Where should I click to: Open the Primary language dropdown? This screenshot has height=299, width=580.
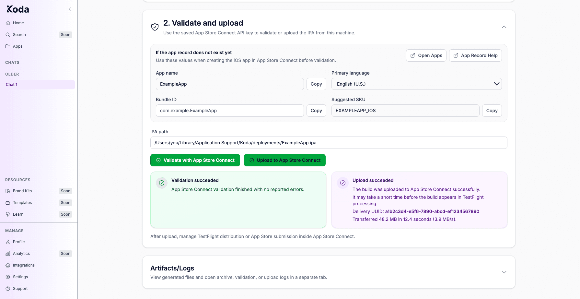pyautogui.click(x=417, y=84)
